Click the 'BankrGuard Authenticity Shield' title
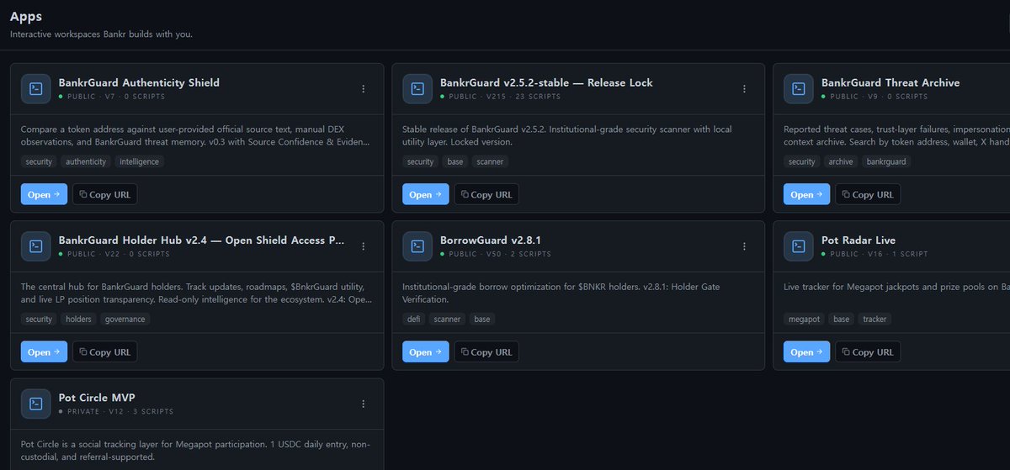 139,82
